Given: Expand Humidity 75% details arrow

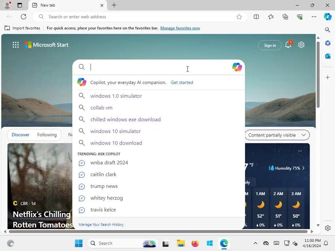Looking at the screenshot, I should point(303,168).
